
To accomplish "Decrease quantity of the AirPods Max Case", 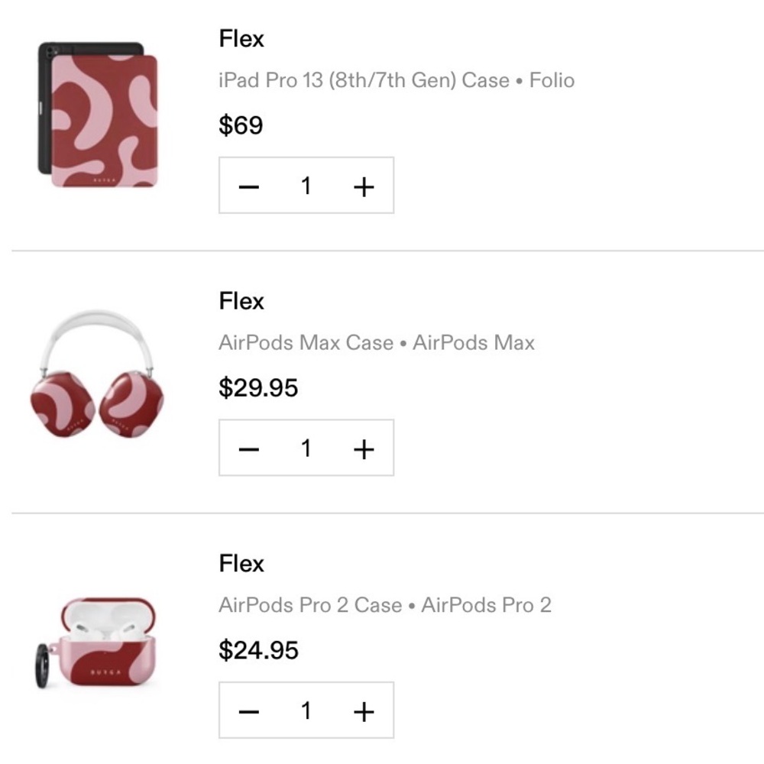I will pyautogui.click(x=249, y=448).
